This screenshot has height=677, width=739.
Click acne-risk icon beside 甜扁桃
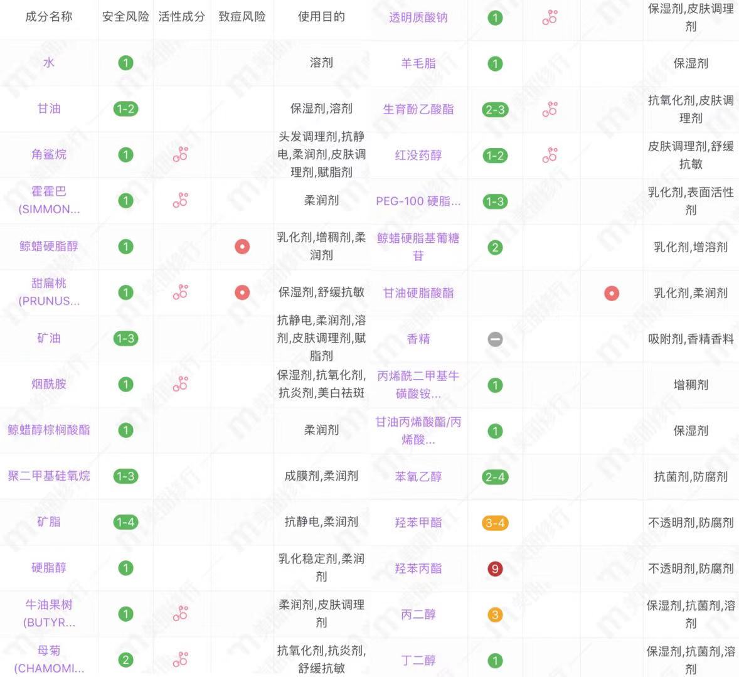[x=241, y=292]
